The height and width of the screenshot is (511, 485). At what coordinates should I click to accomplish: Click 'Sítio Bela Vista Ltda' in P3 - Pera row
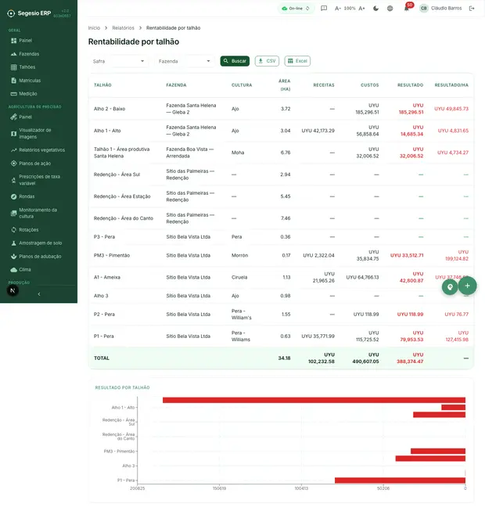[x=189, y=237]
